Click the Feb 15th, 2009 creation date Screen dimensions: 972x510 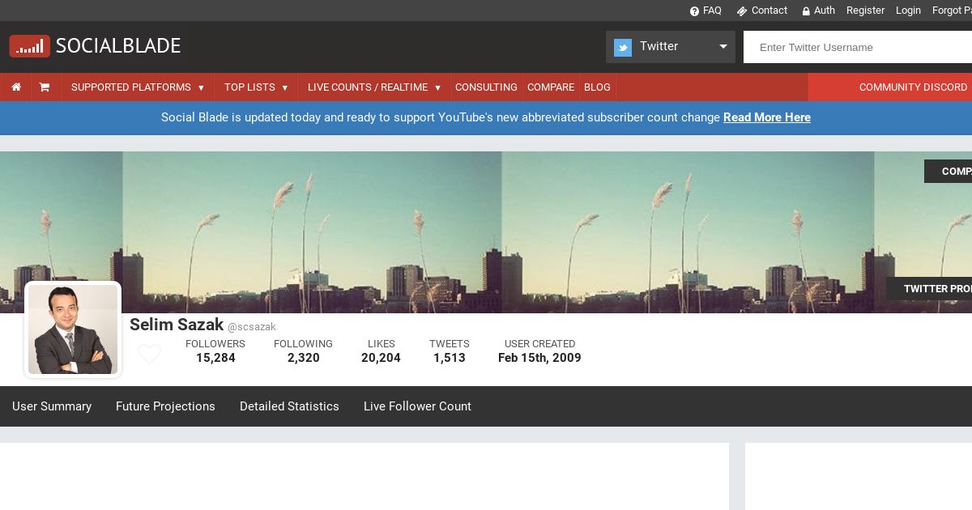(539, 358)
